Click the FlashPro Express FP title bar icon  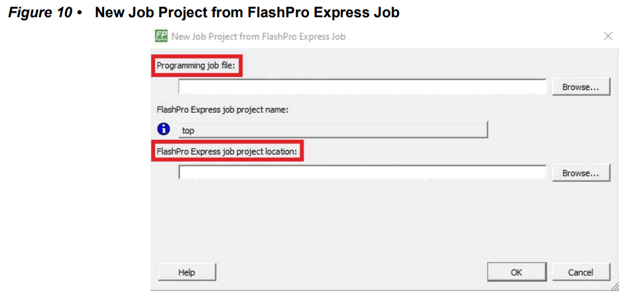(x=161, y=36)
